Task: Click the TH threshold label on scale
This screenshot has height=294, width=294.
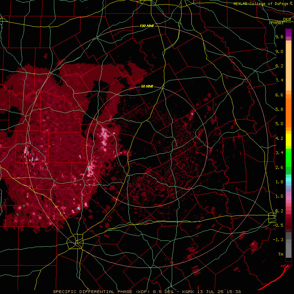Action: click(281, 254)
